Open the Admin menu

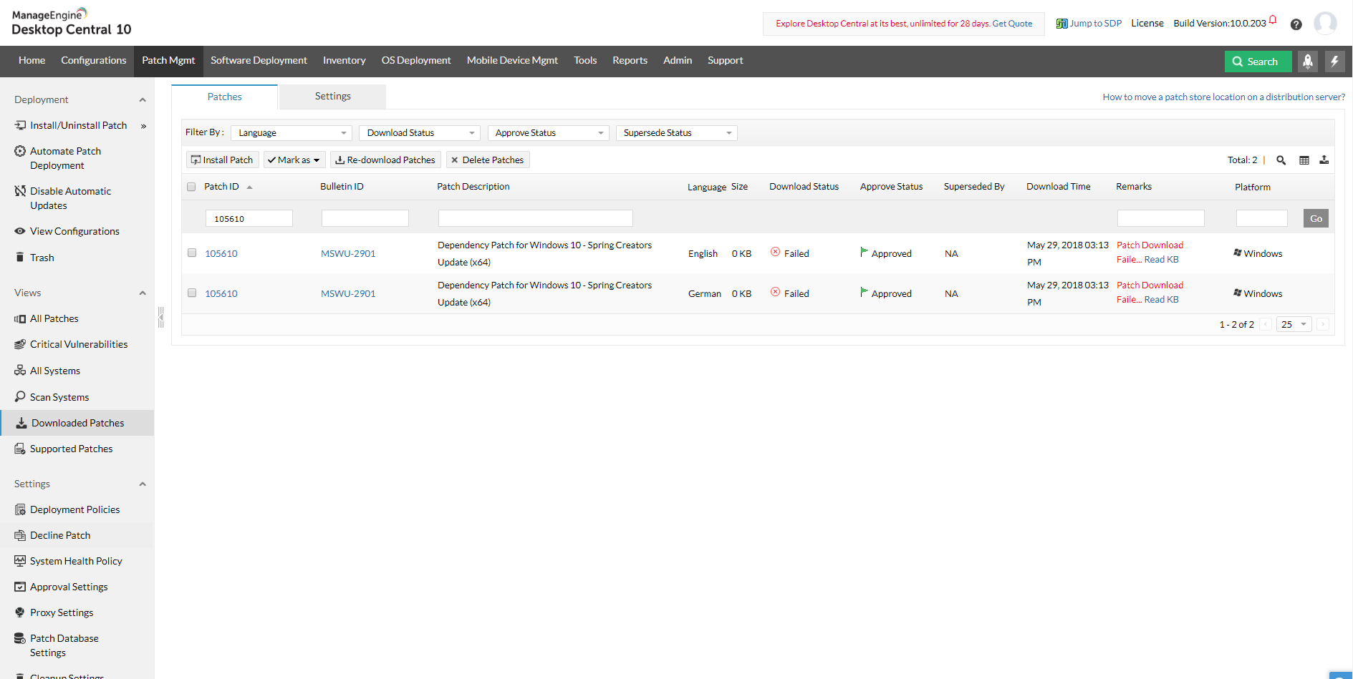tap(678, 61)
